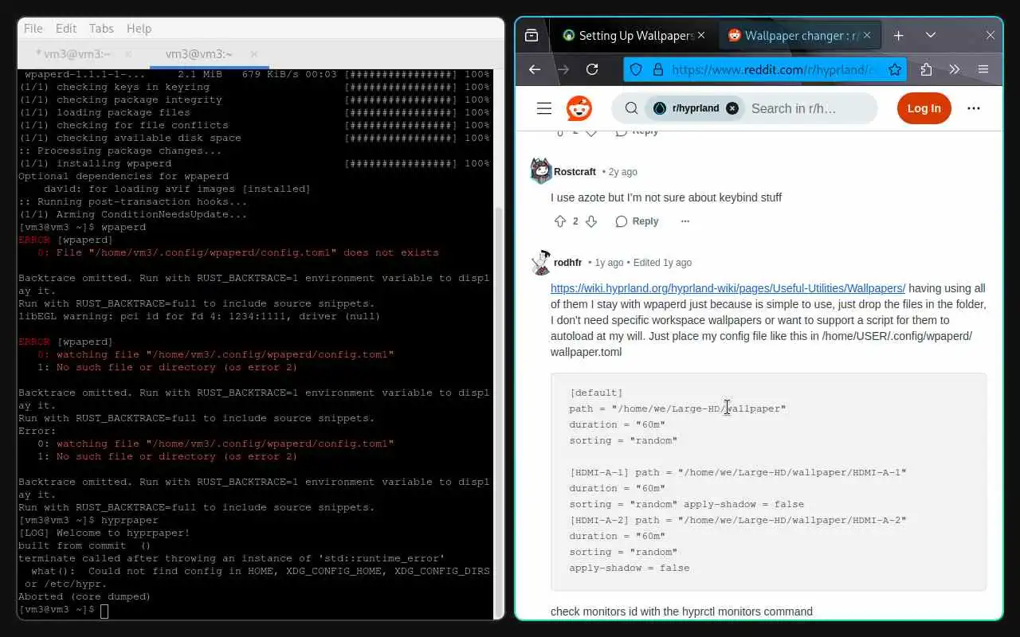
Task: Focus the reddit.com address bar URL
Action: coord(773,69)
